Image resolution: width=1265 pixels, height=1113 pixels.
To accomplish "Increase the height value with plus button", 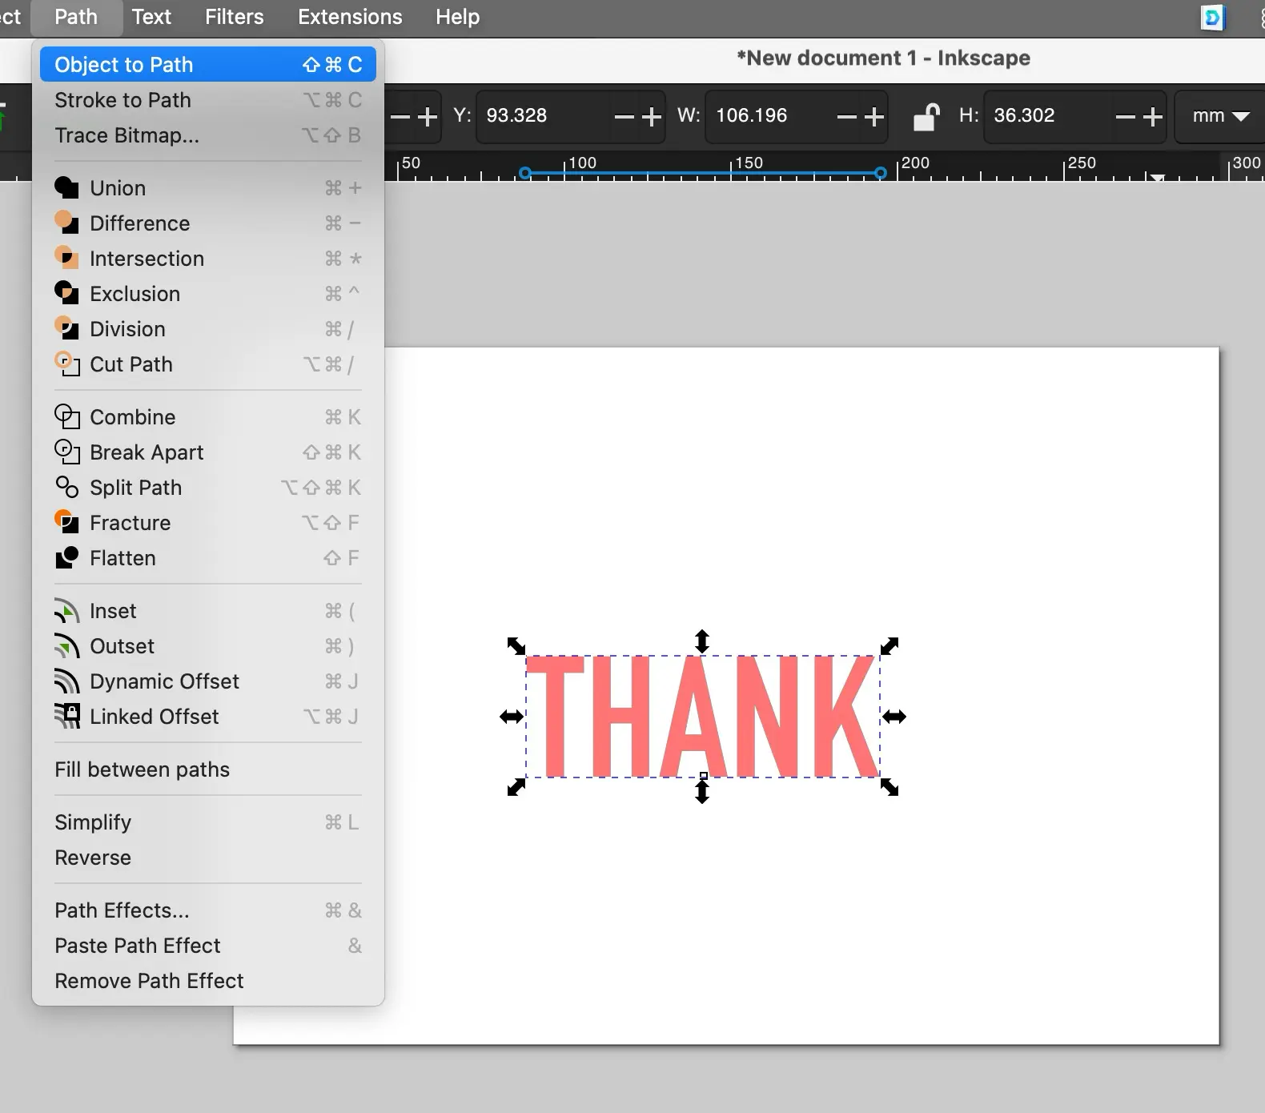I will [x=1153, y=117].
